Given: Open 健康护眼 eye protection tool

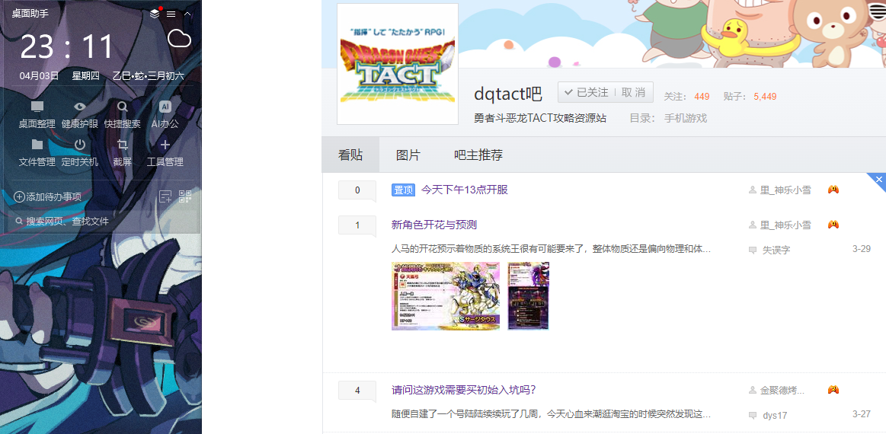Looking at the screenshot, I should pos(80,115).
